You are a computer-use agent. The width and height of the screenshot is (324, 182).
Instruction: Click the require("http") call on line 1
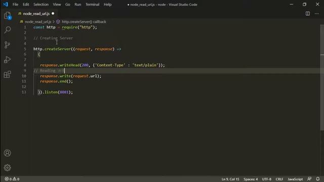[x=78, y=27]
